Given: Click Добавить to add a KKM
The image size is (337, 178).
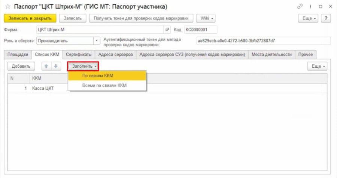Looking at the screenshot, I should coord(21,66).
